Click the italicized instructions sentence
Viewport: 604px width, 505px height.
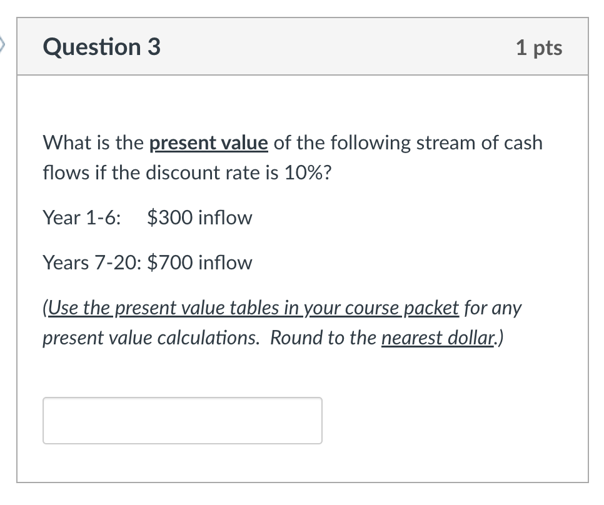tap(281, 322)
